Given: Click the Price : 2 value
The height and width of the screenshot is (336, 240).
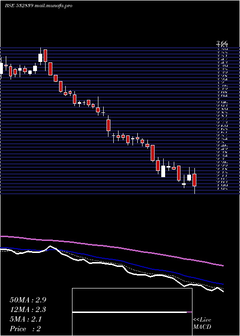Looking at the screenshot, I should [25, 329].
